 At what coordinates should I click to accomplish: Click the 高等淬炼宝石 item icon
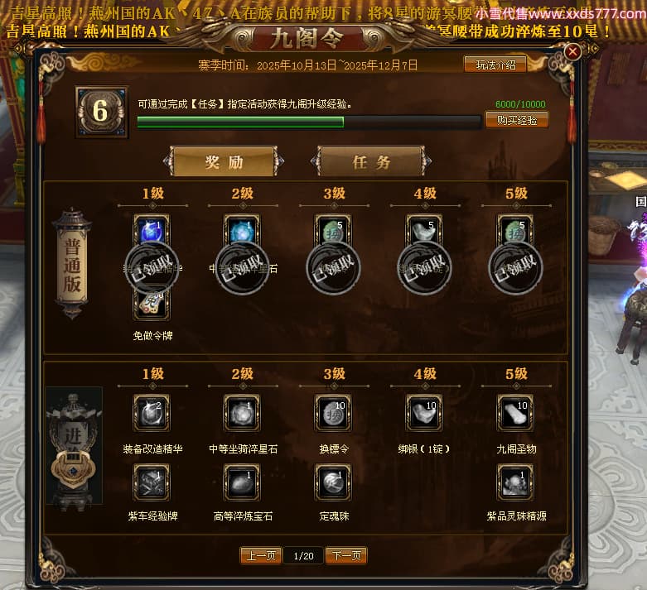(242, 482)
